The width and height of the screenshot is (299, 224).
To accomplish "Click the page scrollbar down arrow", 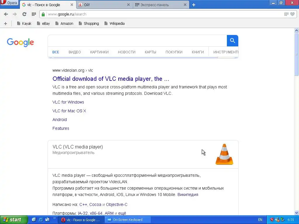I will pos(297,213).
